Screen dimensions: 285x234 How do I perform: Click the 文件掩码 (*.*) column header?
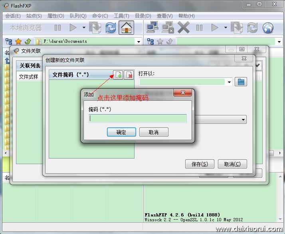[81, 75]
